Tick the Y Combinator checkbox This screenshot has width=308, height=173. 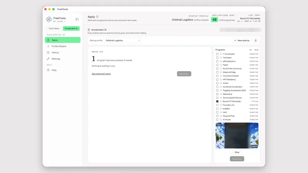pos(217,54)
